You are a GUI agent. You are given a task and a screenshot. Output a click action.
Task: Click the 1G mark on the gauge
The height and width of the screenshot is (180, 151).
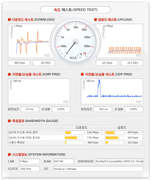(85, 53)
